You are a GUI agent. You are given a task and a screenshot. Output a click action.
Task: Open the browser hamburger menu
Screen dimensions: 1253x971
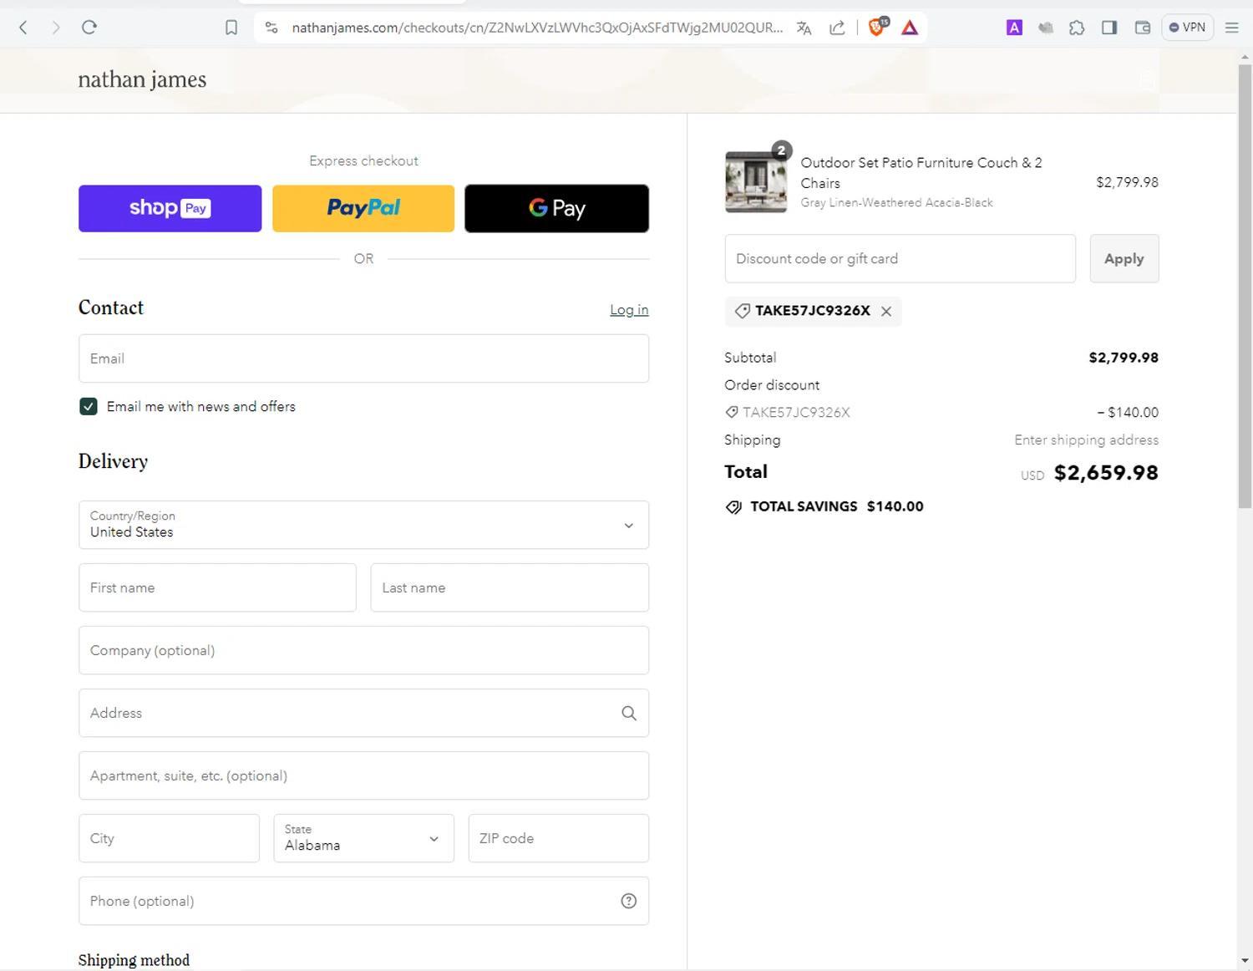[1231, 28]
